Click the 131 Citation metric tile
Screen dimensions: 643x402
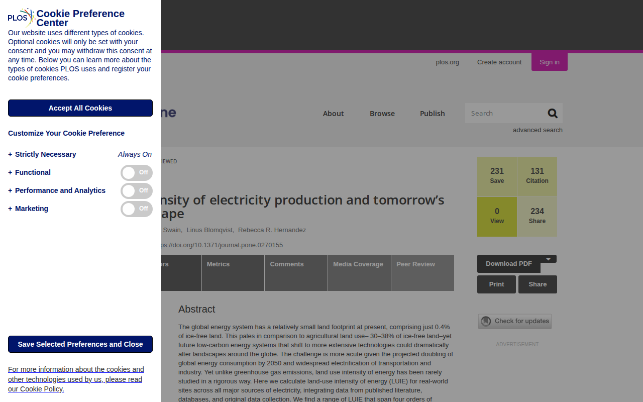click(537, 176)
